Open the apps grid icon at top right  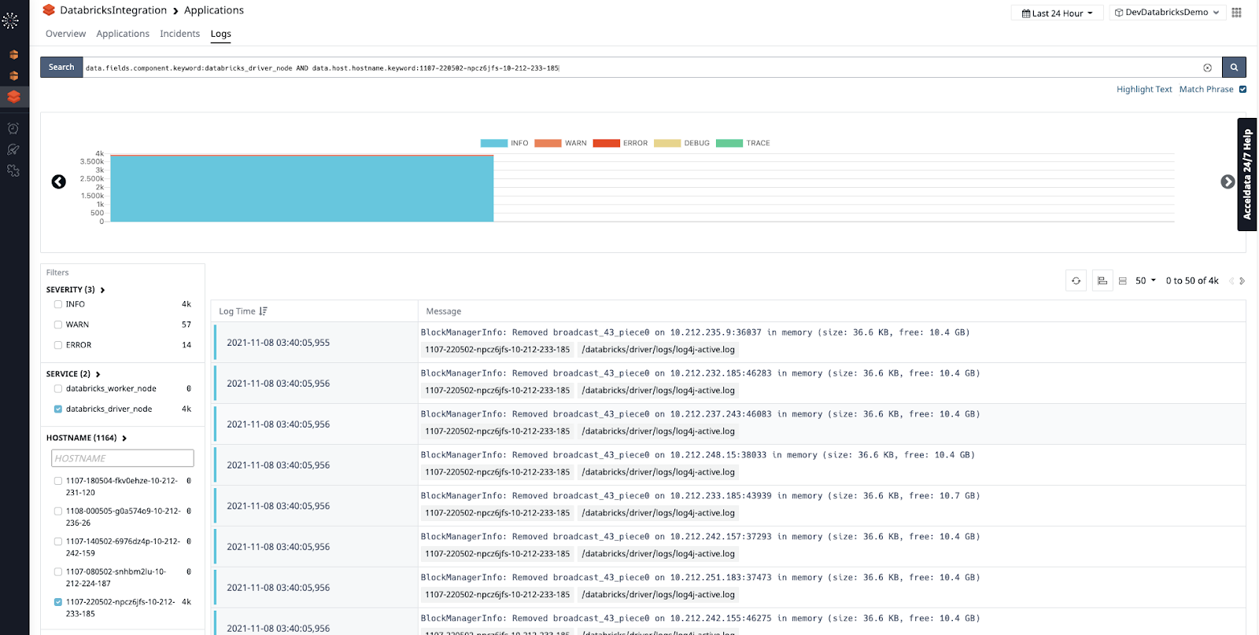[x=1236, y=13]
